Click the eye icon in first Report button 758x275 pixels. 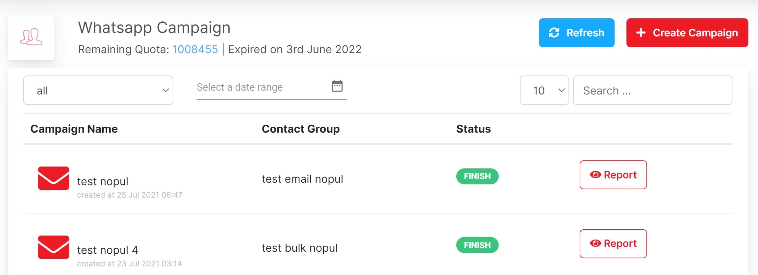tap(595, 175)
